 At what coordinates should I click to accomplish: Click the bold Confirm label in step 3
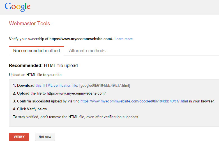pyautogui.click(x=24, y=101)
